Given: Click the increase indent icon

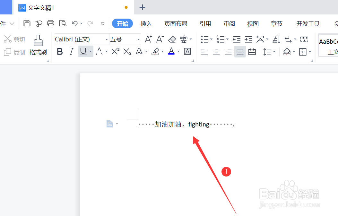Looking at the screenshot, I should (248, 39).
